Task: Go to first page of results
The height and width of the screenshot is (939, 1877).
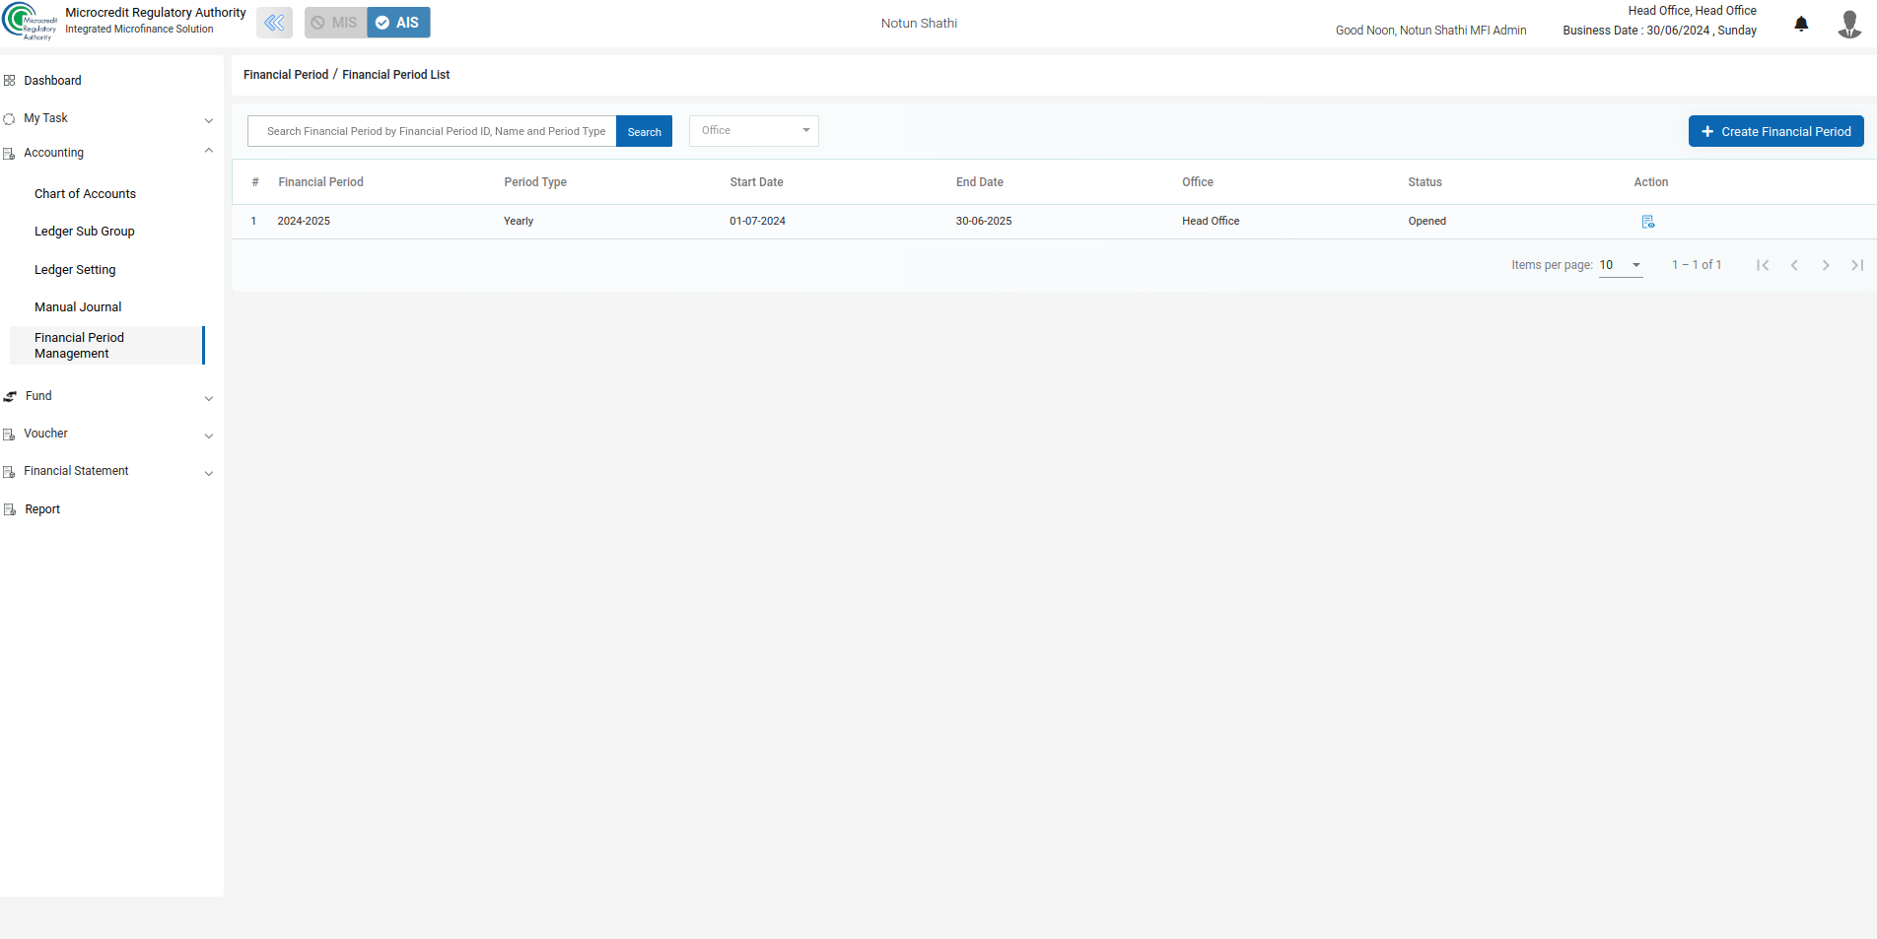Action: 1763,265
